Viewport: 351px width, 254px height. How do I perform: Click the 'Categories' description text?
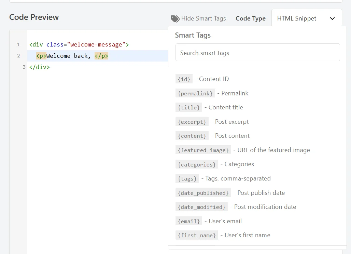coord(239,164)
